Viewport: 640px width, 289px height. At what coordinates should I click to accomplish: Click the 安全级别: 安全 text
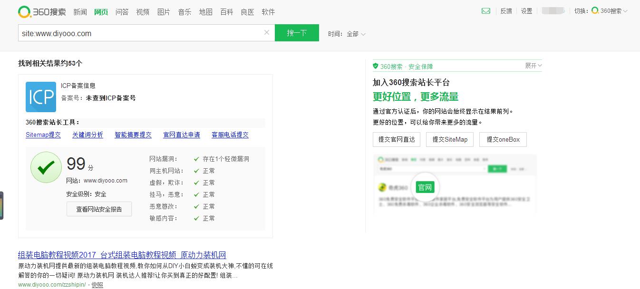[x=87, y=194]
